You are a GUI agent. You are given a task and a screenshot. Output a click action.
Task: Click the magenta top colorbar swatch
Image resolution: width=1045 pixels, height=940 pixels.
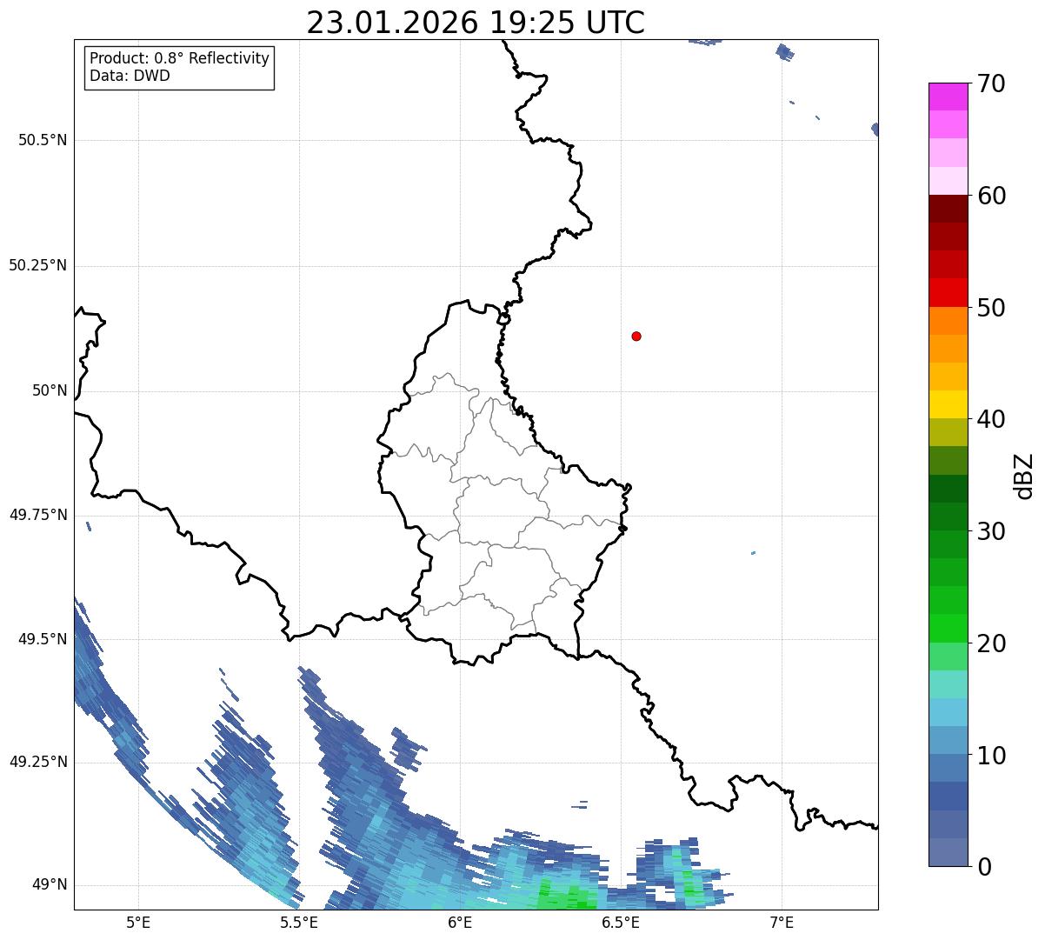(948, 97)
